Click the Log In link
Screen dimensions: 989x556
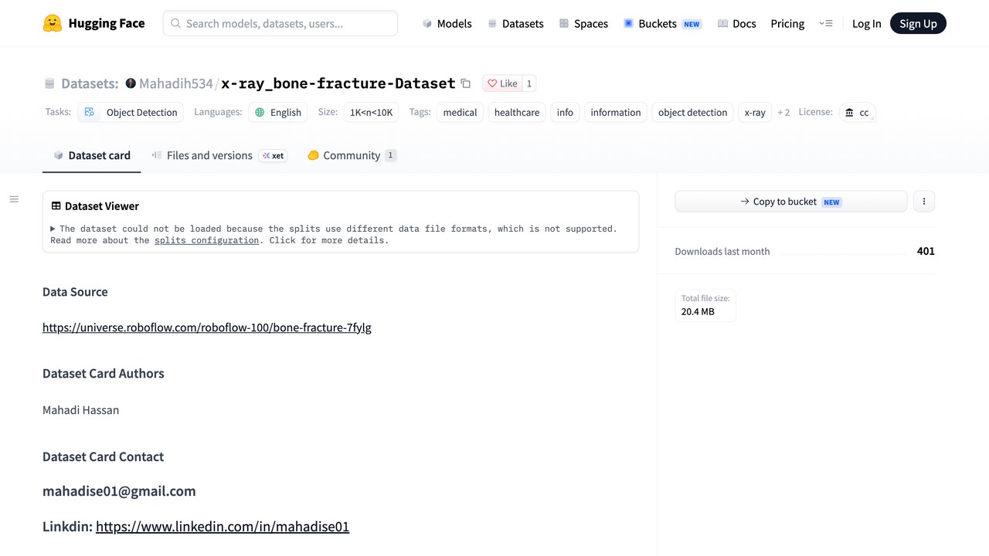[x=866, y=24]
